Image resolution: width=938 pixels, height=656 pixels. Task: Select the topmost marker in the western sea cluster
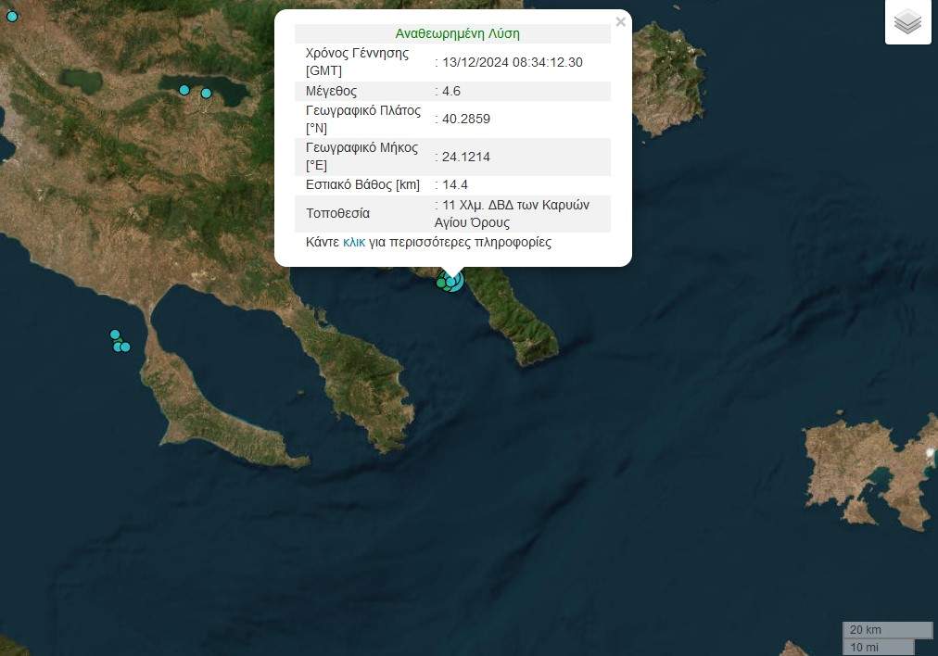tap(115, 334)
